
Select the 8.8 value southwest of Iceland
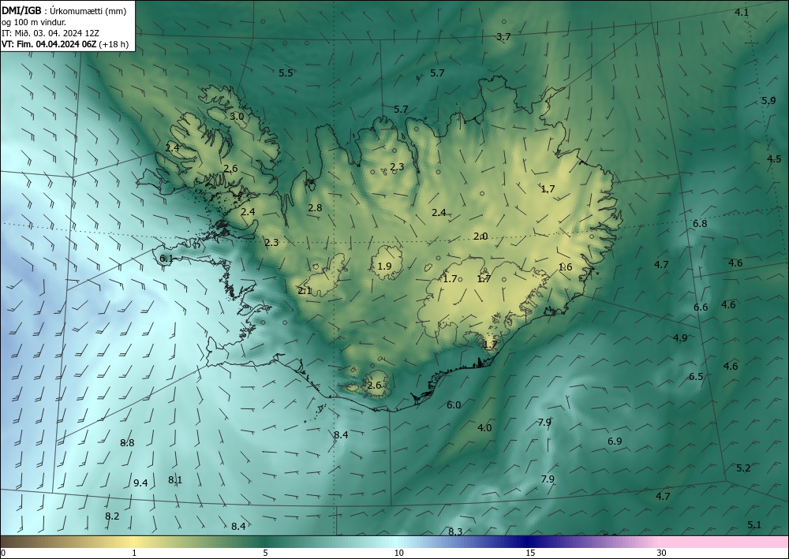click(127, 443)
